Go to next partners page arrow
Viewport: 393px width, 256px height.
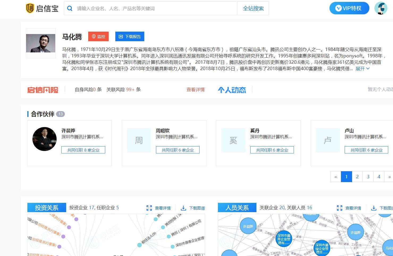point(389,177)
